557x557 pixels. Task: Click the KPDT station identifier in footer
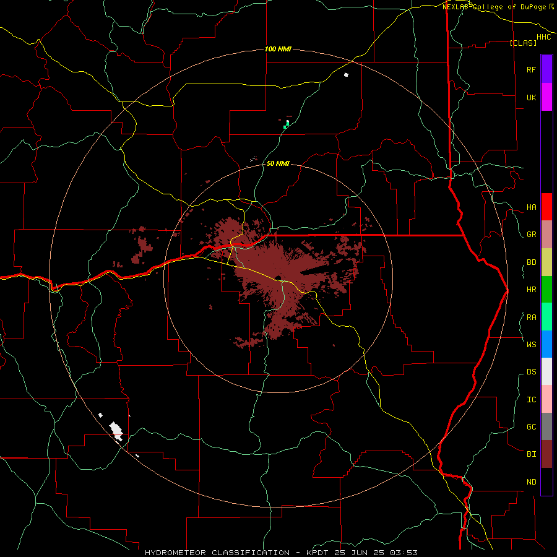(318, 553)
